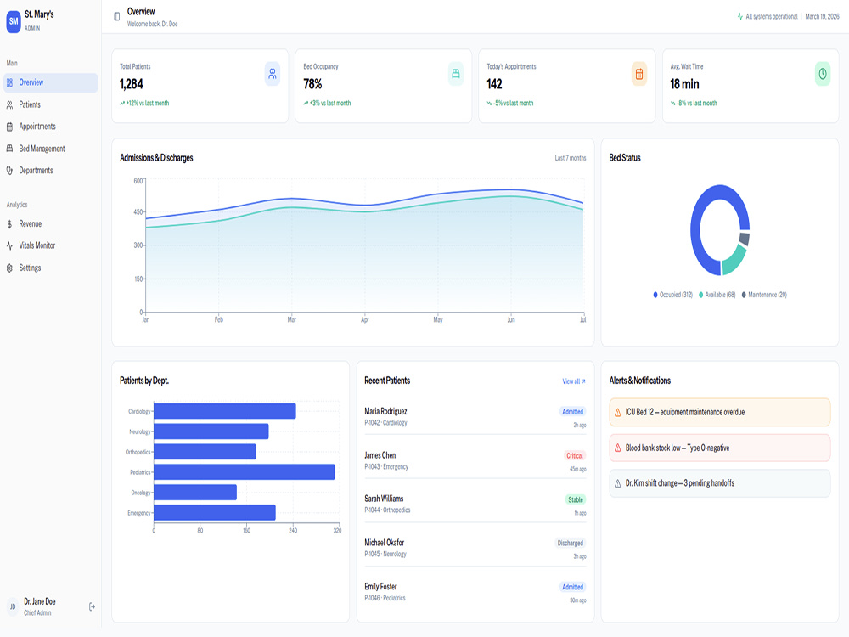The height and width of the screenshot is (637, 849).
Task: Select the James Chen patient row
Action: (475, 461)
